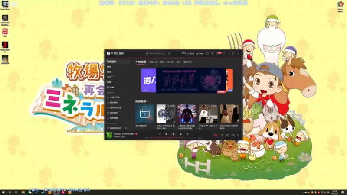Open the user avatar profile
Image resolution: width=347 pixels, height=195 pixels.
[183, 53]
